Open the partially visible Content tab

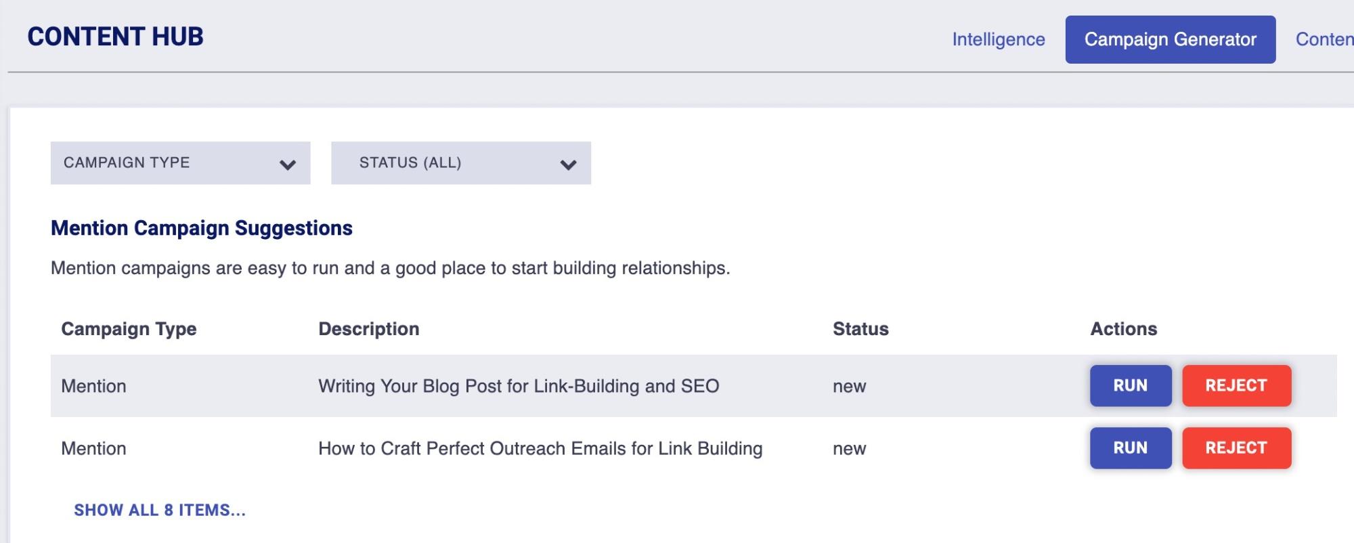pyautogui.click(x=1324, y=39)
